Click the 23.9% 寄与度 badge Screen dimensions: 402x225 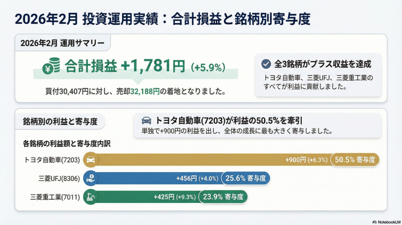[223, 197]
